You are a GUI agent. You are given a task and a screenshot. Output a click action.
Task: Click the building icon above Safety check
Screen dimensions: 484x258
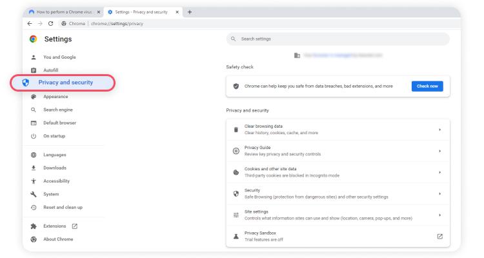click(297, 55)
